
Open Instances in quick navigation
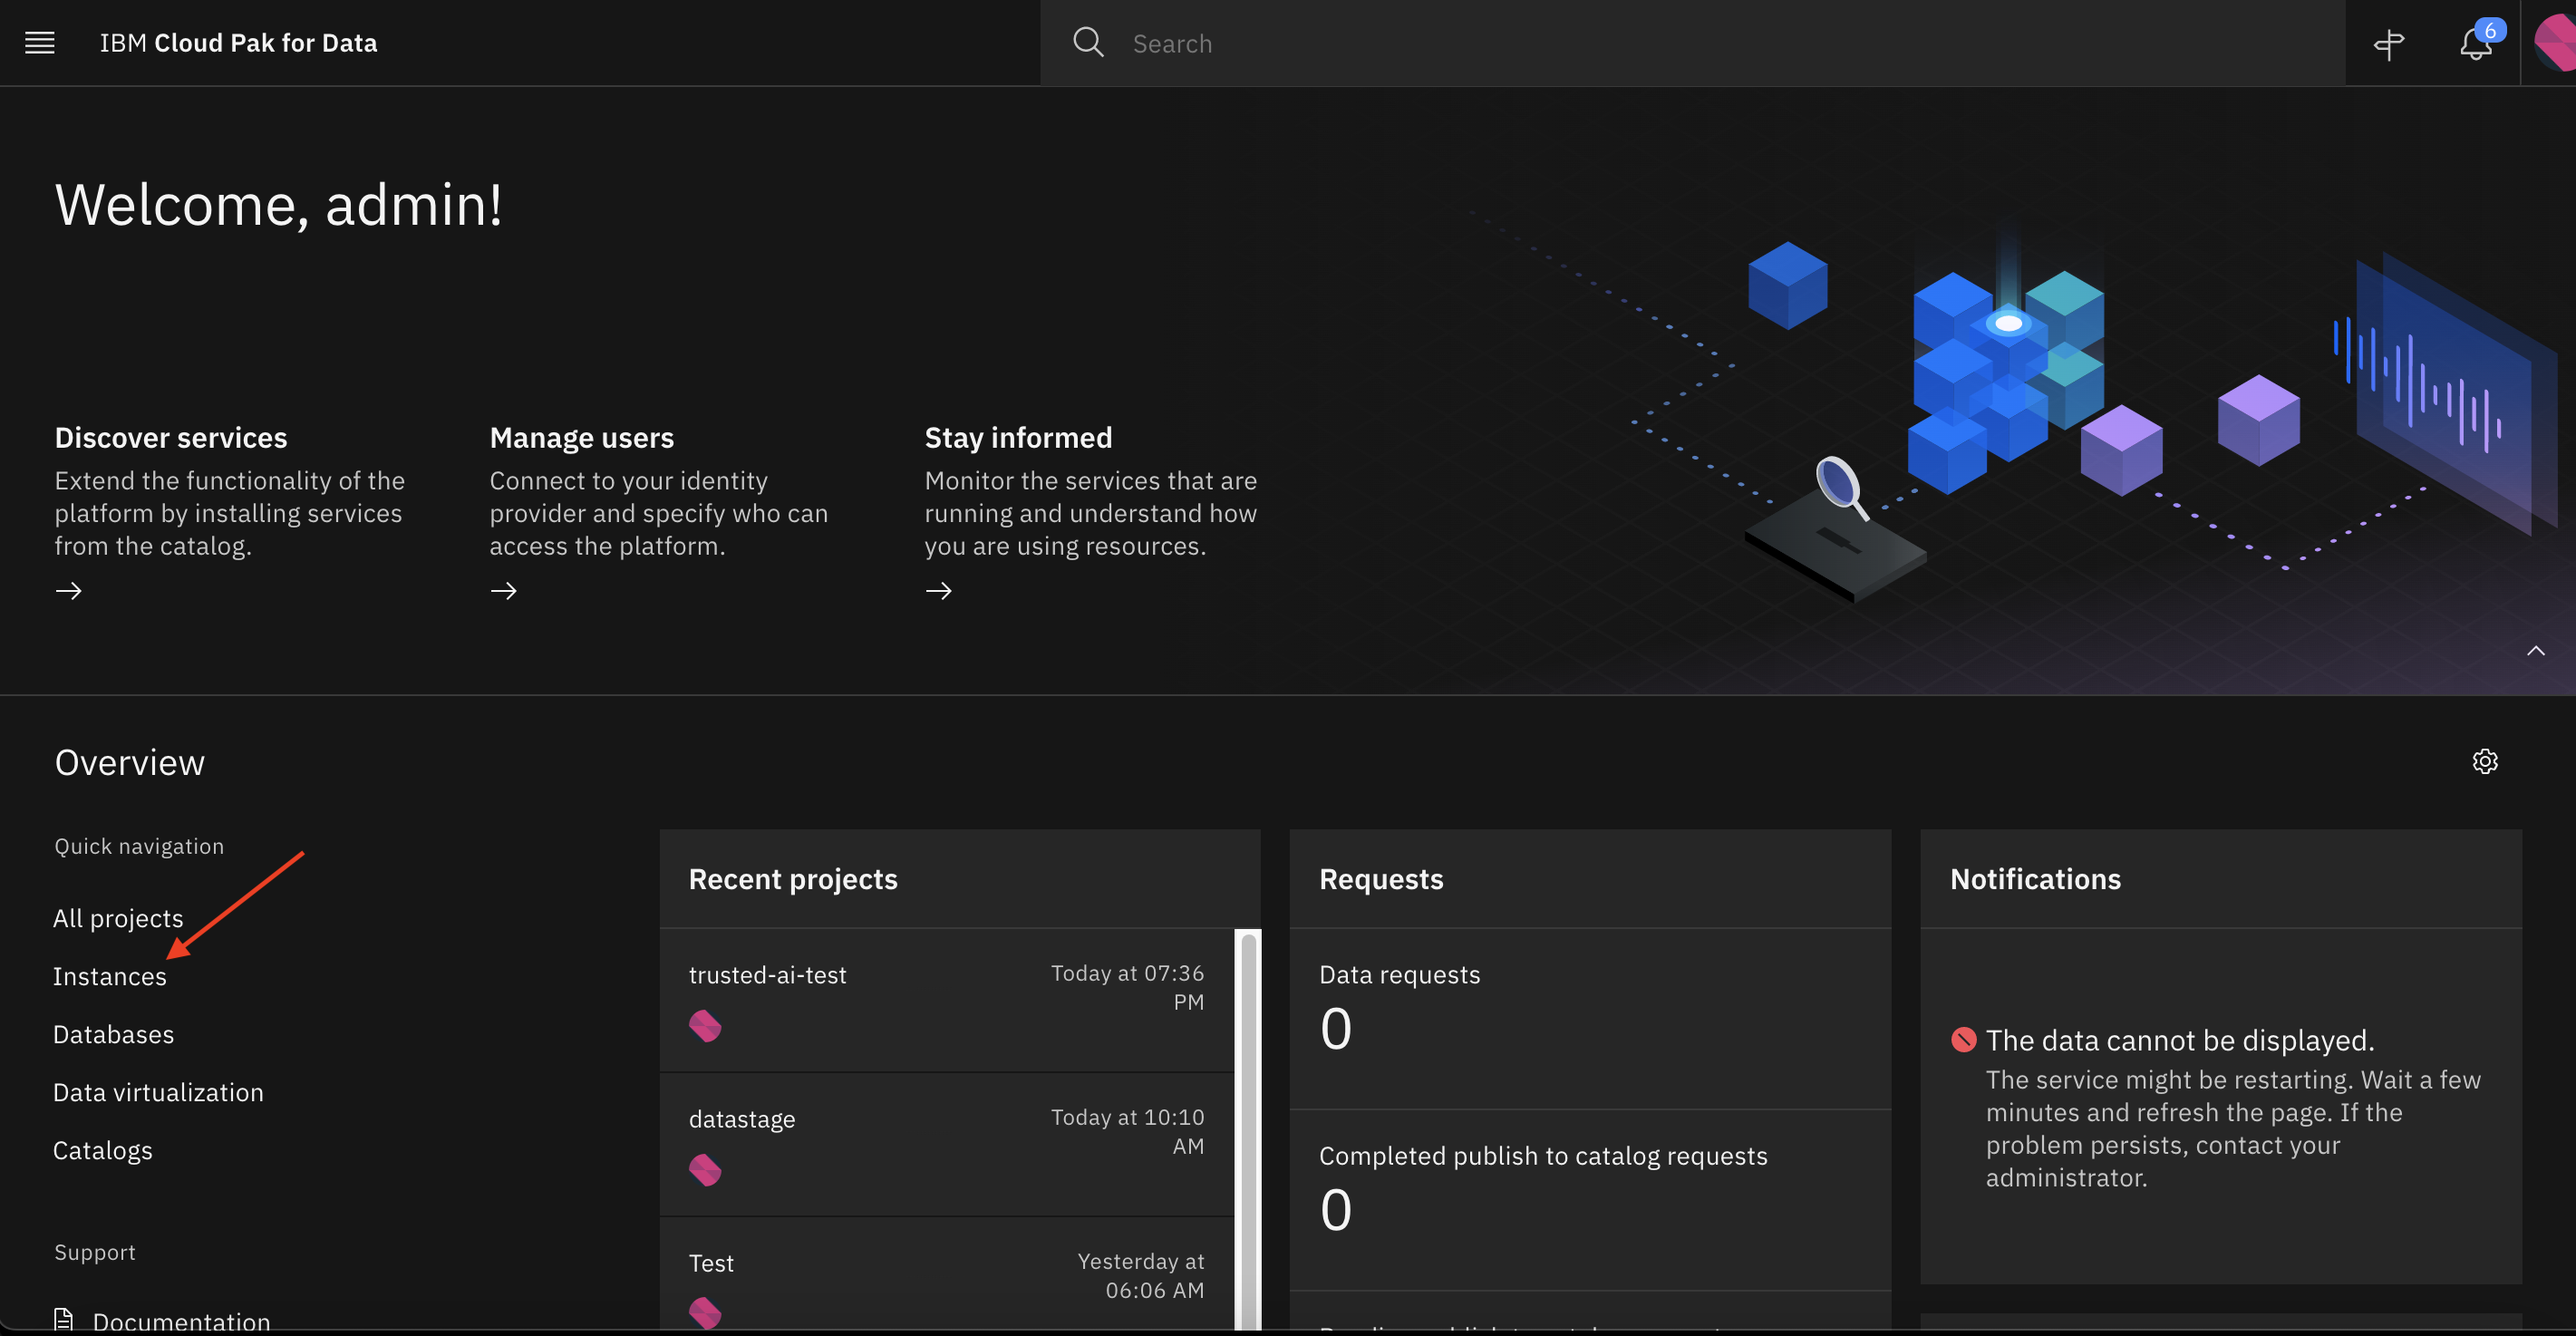click(x=110, y=976)
